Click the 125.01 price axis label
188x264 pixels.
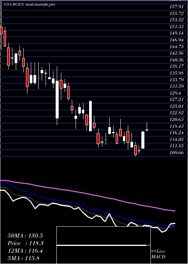point(177,106)
